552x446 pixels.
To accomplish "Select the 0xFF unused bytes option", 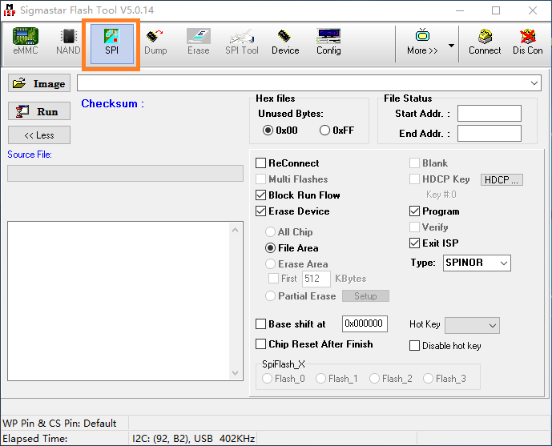I will 325,131.
